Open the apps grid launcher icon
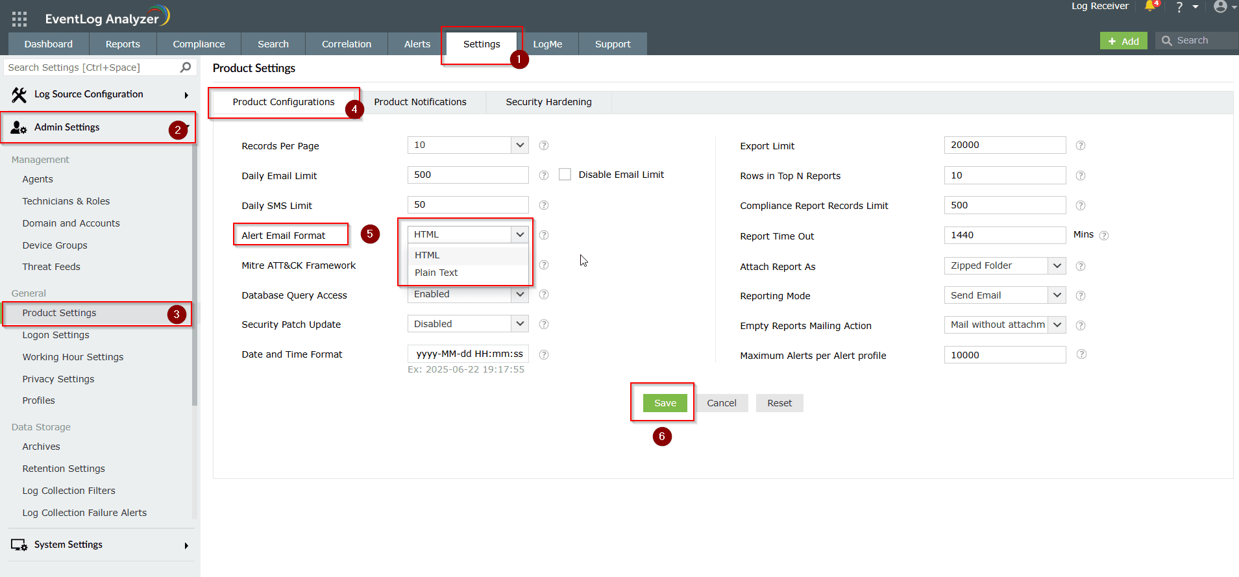The image size is (1239, 577). point(19,19)
